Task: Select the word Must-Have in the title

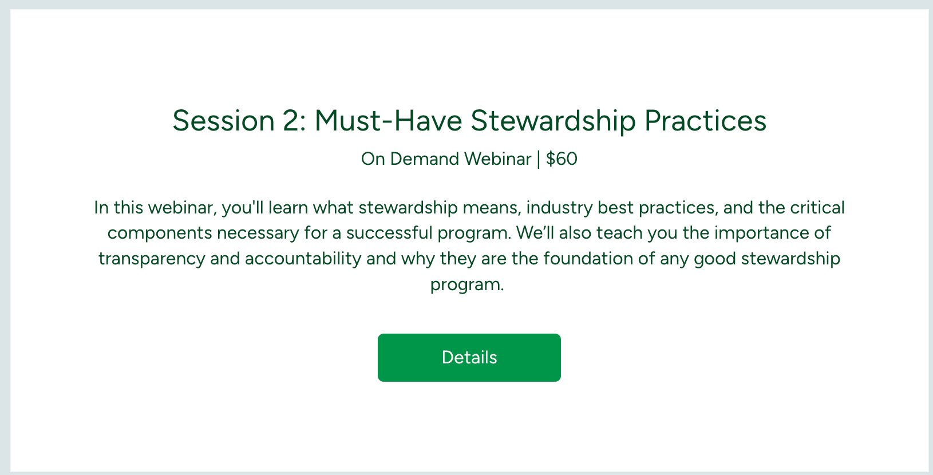Action: (388, 121)
